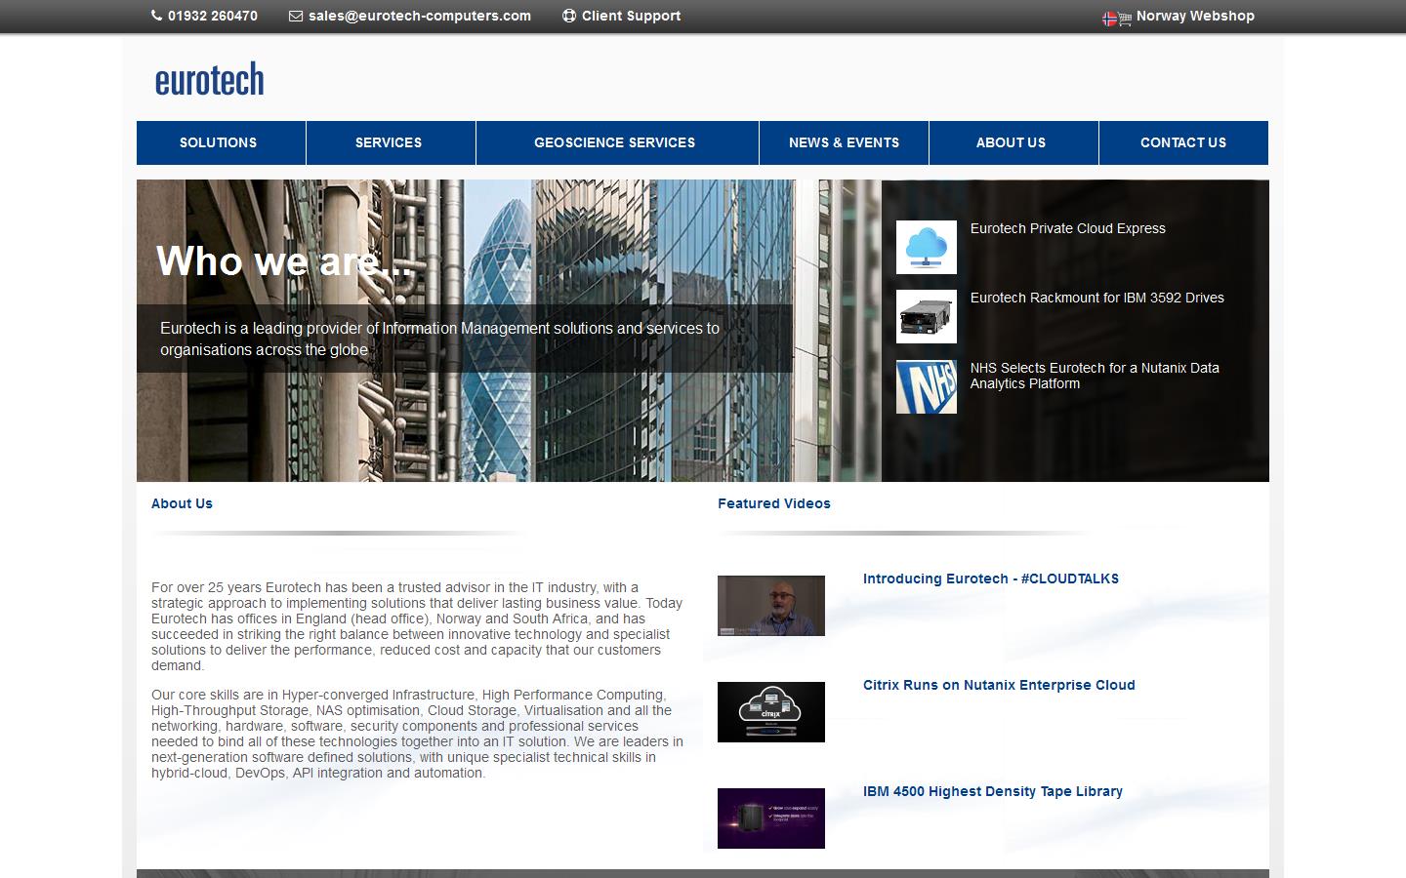Click the envelope icon beside the sales email
The height and width of the screenshot is (878, 1406).
294,16
